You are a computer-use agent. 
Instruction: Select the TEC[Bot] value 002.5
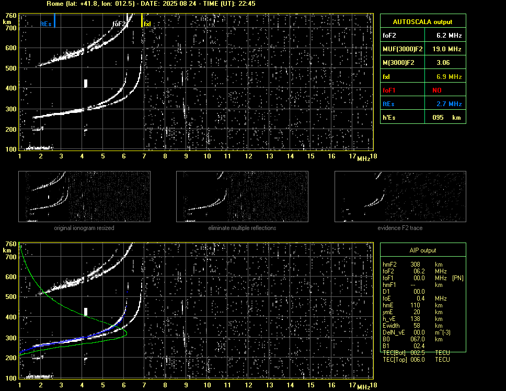418,353
